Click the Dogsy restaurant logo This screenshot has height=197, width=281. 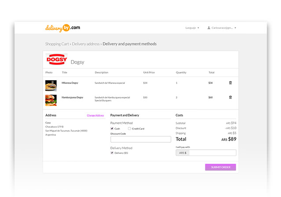(56, 60)
